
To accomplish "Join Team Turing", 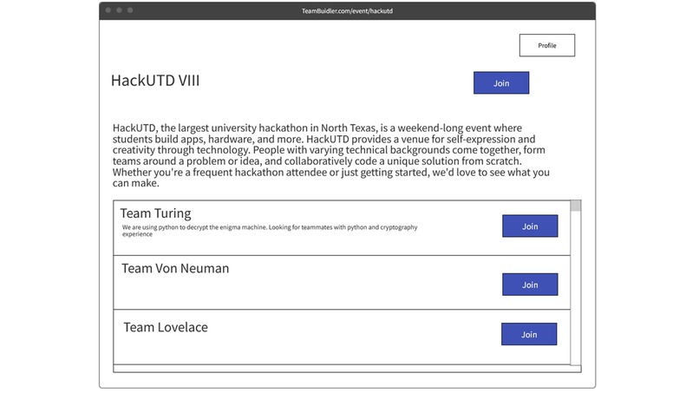I will click(x=530, y=226).
